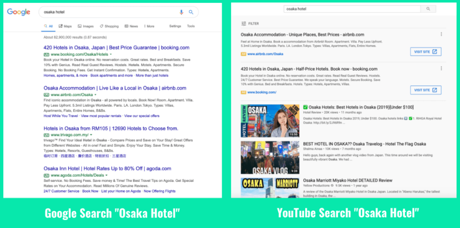Click FILTER label on YouTube results

coord(254,23)
